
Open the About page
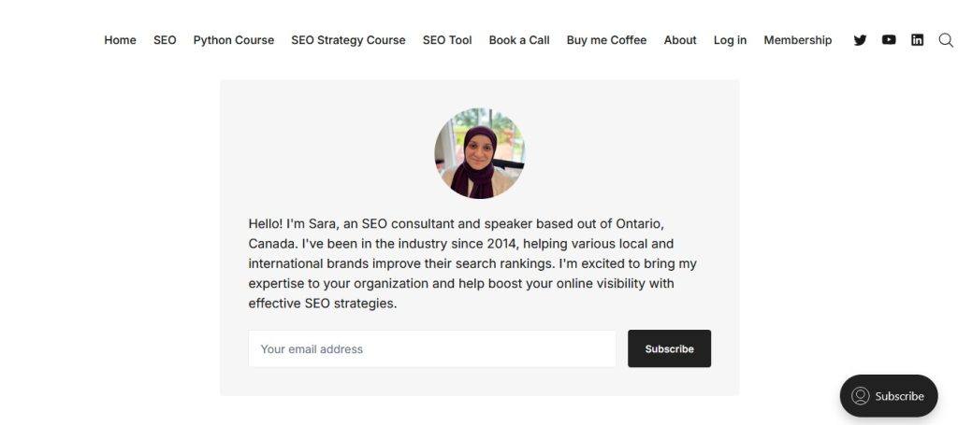680,40
